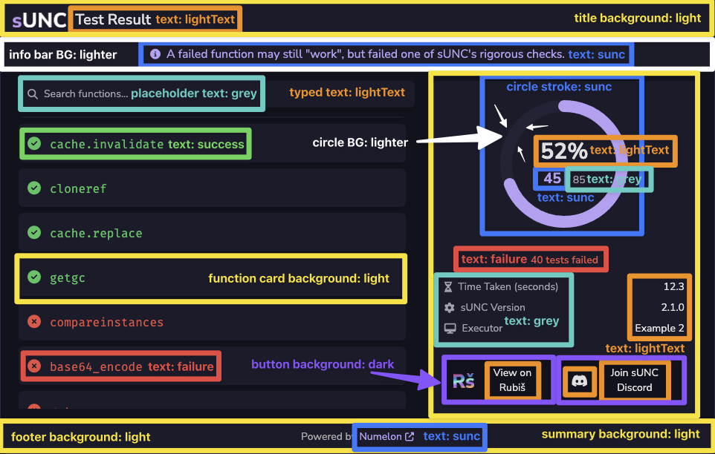715x454 pixels.
Task: Click the Discord logo icon
Action: coord(580,381)
